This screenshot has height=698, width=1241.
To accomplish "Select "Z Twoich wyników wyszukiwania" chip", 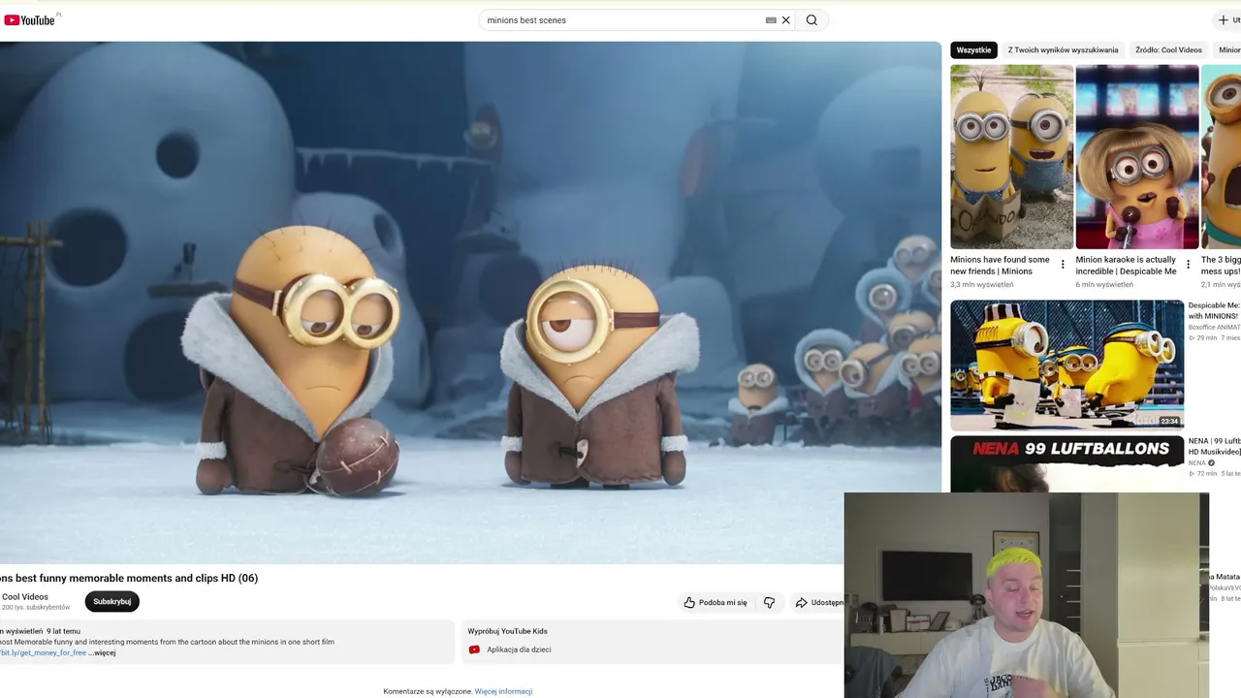I will tap(1063, 50).
